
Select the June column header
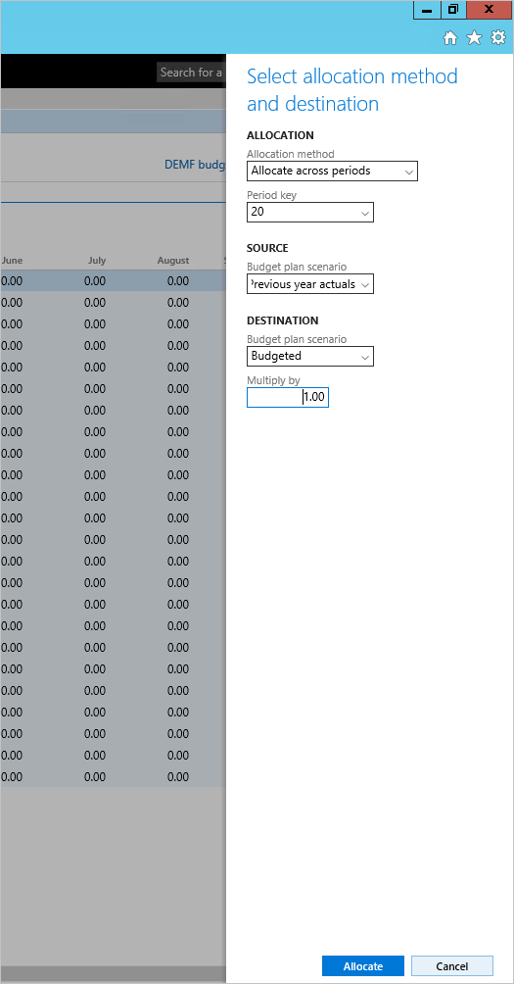[x=12, y=261]
